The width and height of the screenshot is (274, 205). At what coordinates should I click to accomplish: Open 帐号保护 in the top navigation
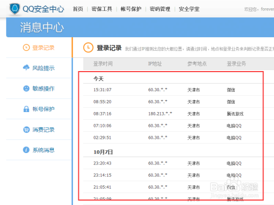point(131,9)
